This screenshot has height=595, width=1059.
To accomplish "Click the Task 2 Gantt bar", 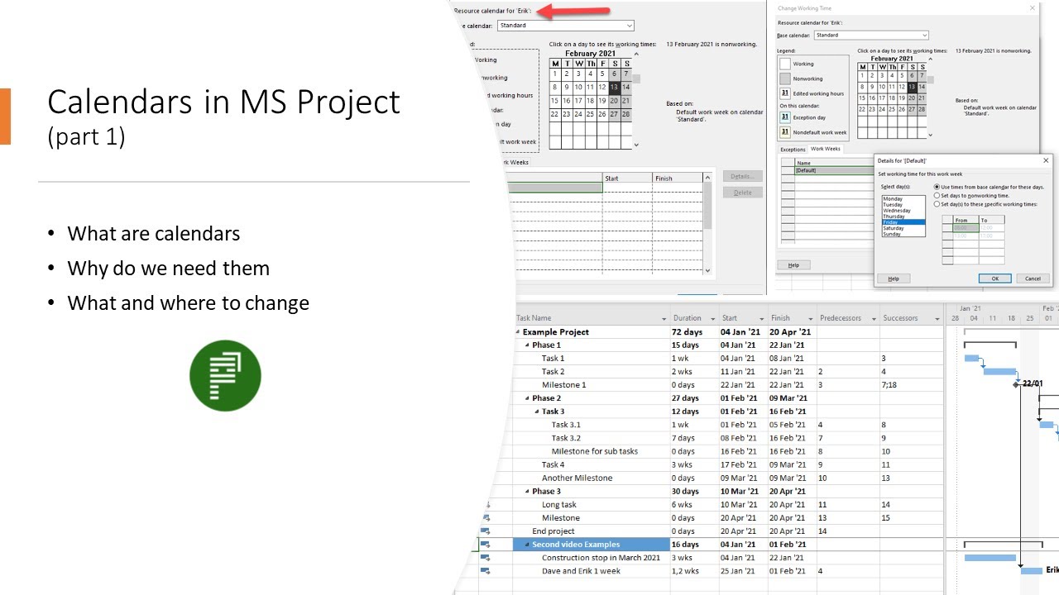I will (999, 371).
